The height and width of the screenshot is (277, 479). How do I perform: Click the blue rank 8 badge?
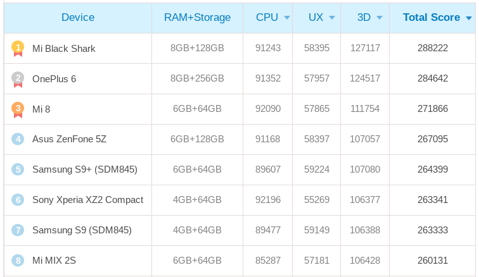click(18, 261)
